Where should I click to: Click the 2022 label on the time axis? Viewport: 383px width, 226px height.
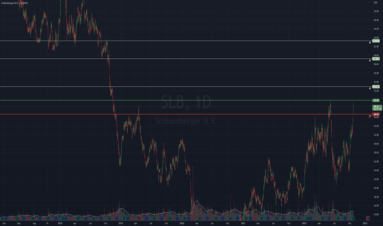pos(304,223)
